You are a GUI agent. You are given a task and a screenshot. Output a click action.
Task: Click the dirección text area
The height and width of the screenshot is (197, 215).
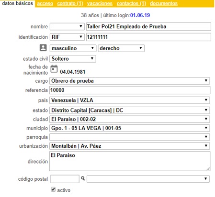pos(130,161)
